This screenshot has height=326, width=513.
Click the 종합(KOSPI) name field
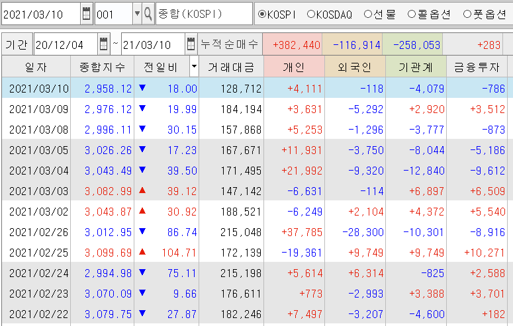click(x=204, y=14)
